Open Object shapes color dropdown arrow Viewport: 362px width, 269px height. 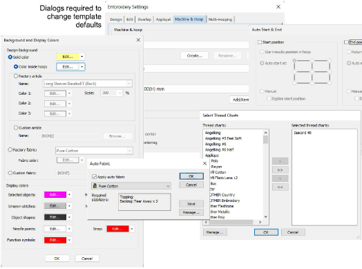tap(69, 217)
